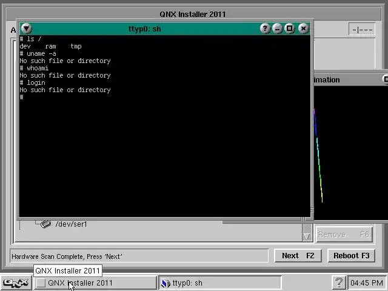Open the ttyp0 terminal window menu arrow
Viewport: 388px width, 291px height.
click(27, 28)
